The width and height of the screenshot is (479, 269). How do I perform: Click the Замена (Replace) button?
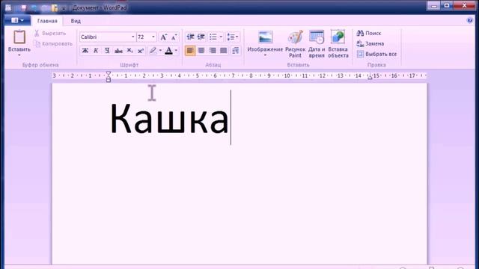pos(370,43)
